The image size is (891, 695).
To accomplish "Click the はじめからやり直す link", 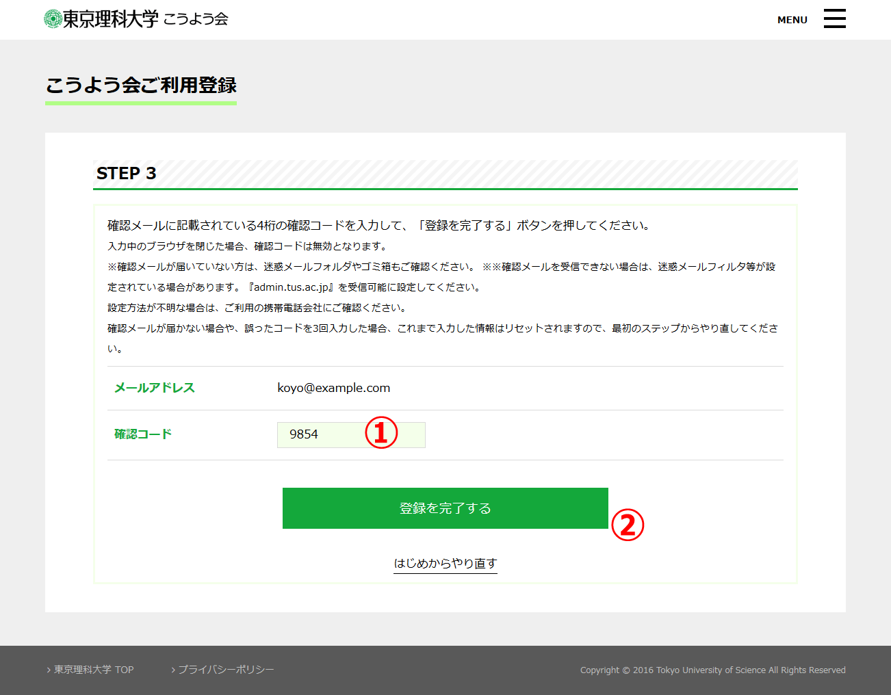I will (x=445, y=563).
